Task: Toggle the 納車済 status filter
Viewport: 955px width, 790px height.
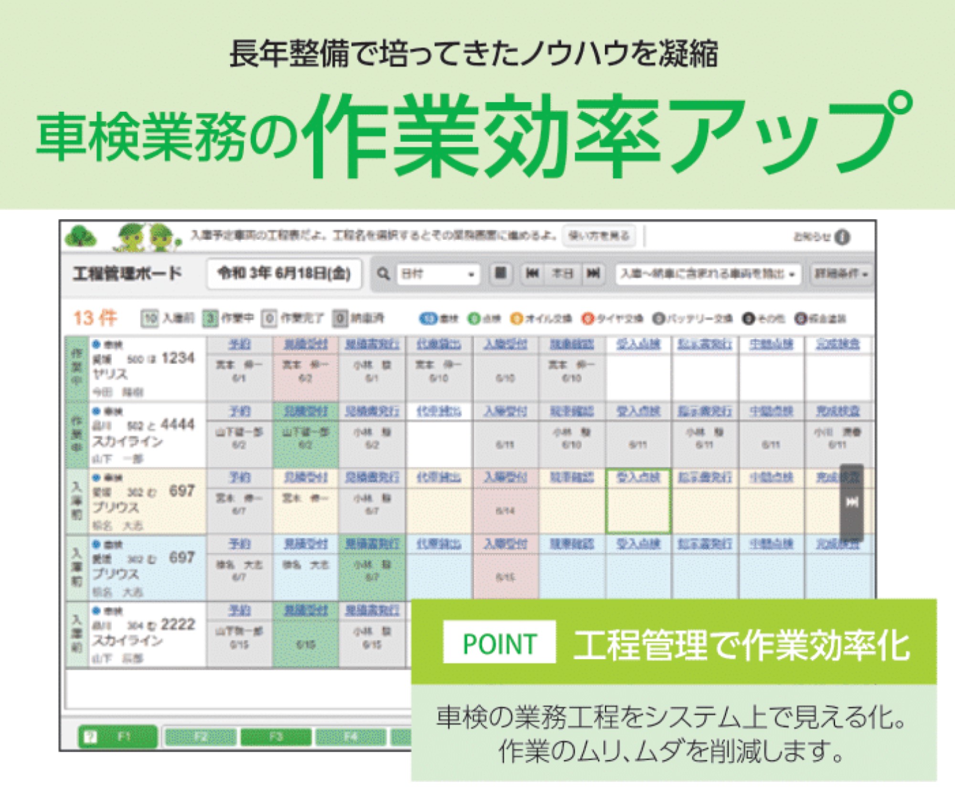Action: click(x=340, y=318)
